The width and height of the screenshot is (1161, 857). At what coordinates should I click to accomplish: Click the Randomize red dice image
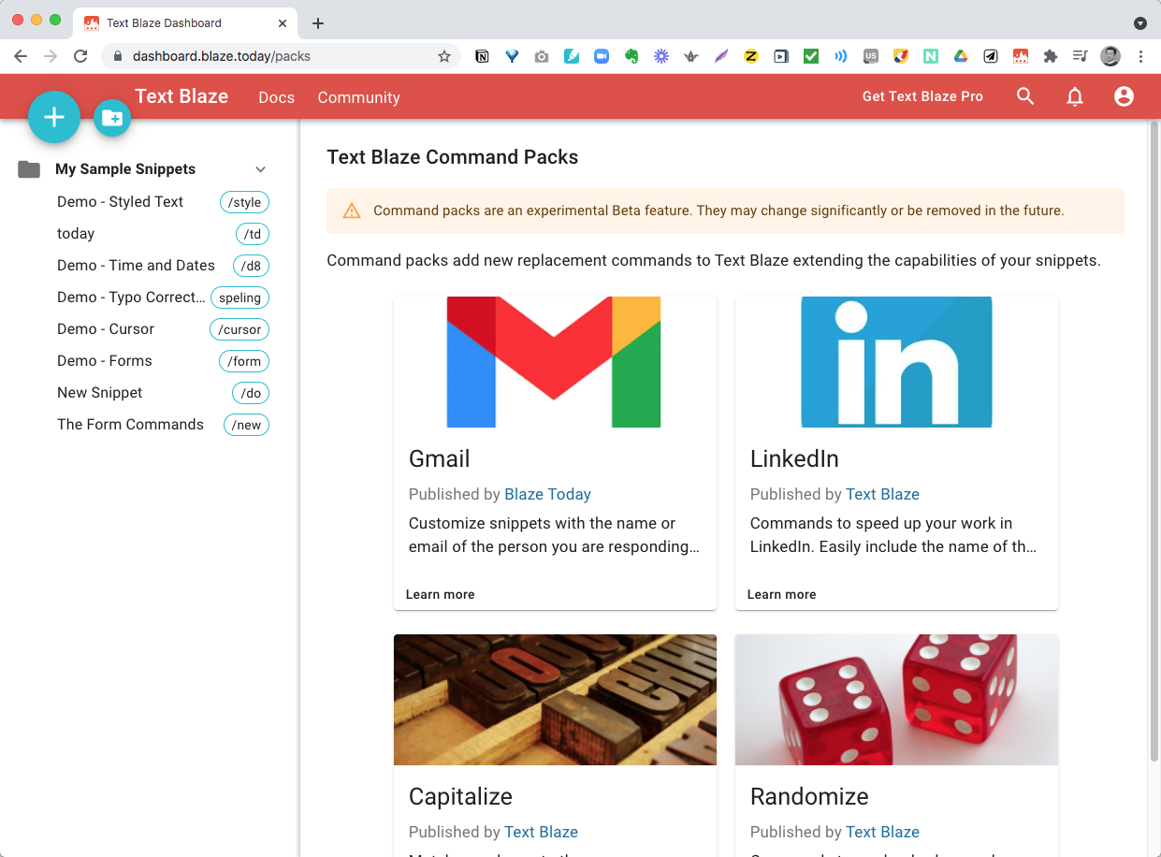pos(896,700)
